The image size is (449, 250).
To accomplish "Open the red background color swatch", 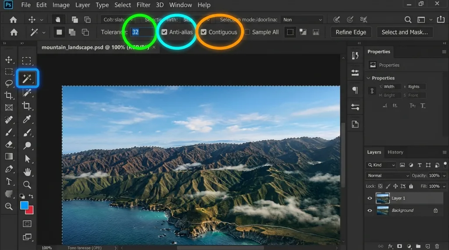I will [30, 211].
